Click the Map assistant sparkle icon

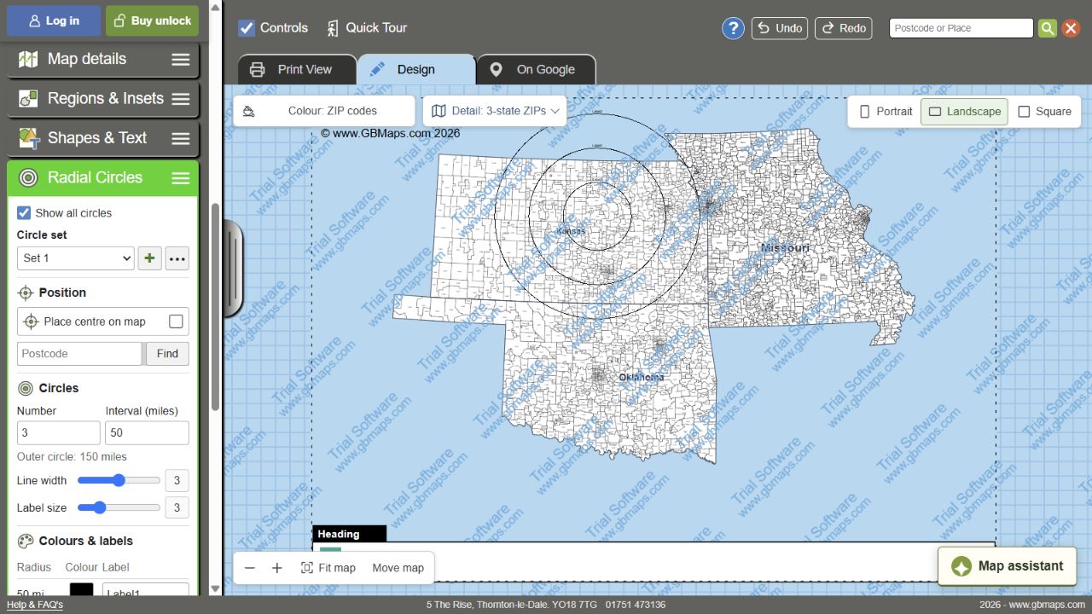click(961, 566)
